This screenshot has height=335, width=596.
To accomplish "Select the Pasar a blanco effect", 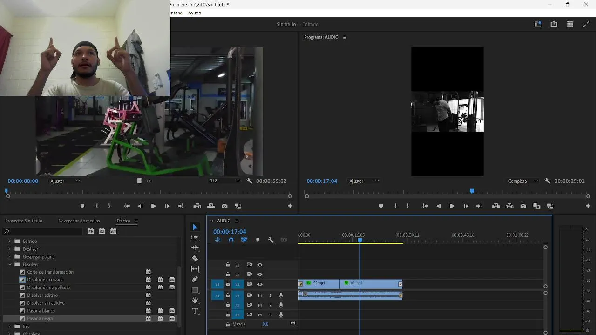I will 41,311.
